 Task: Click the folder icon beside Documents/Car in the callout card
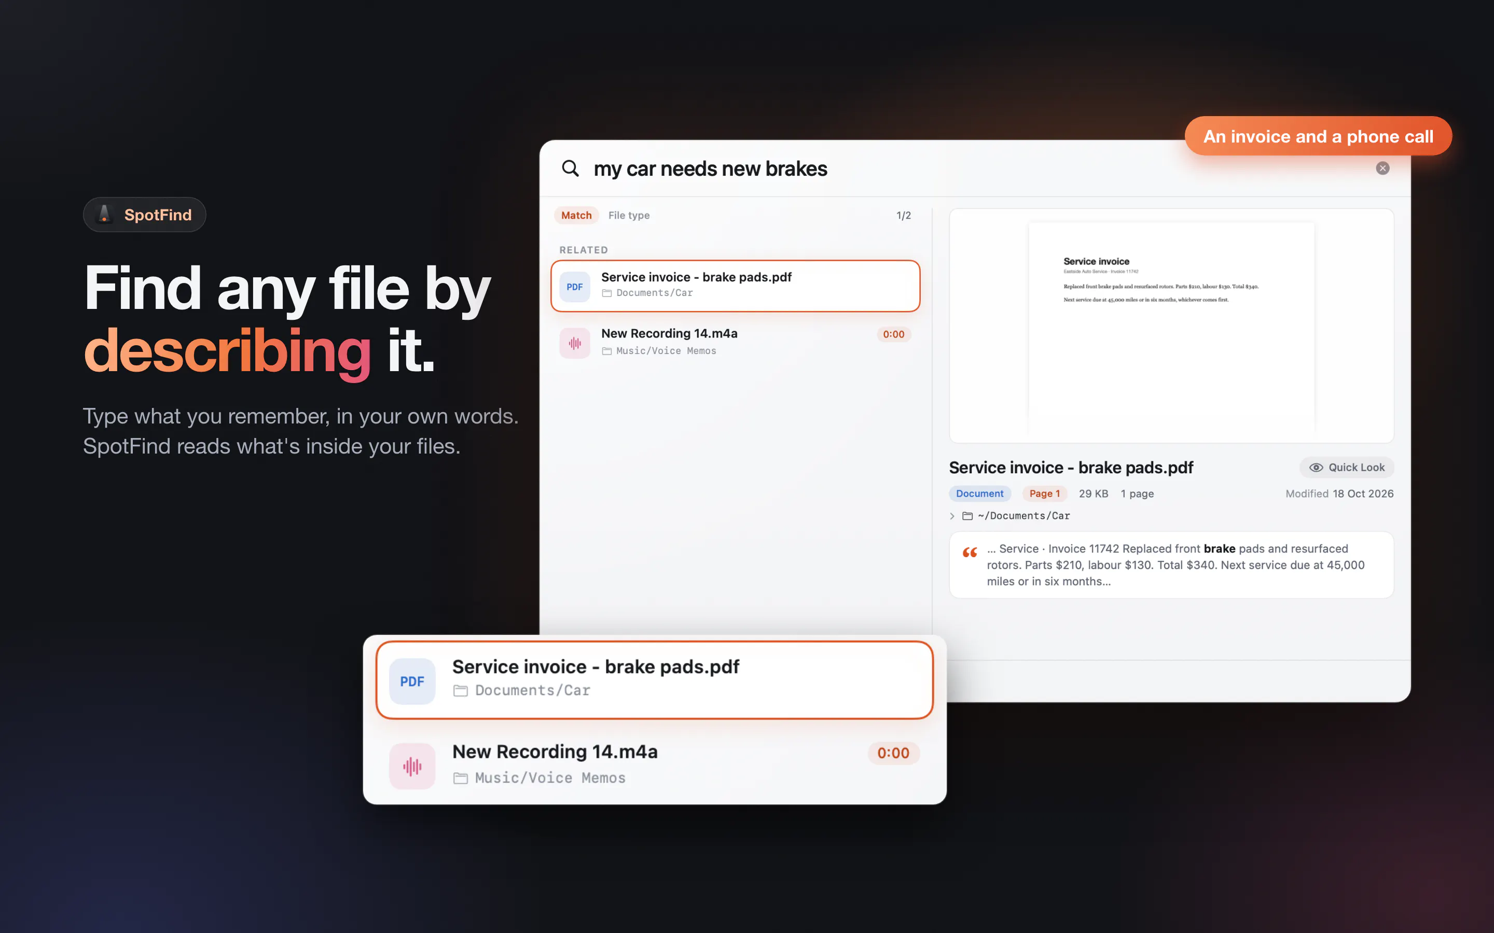(461, 690)
